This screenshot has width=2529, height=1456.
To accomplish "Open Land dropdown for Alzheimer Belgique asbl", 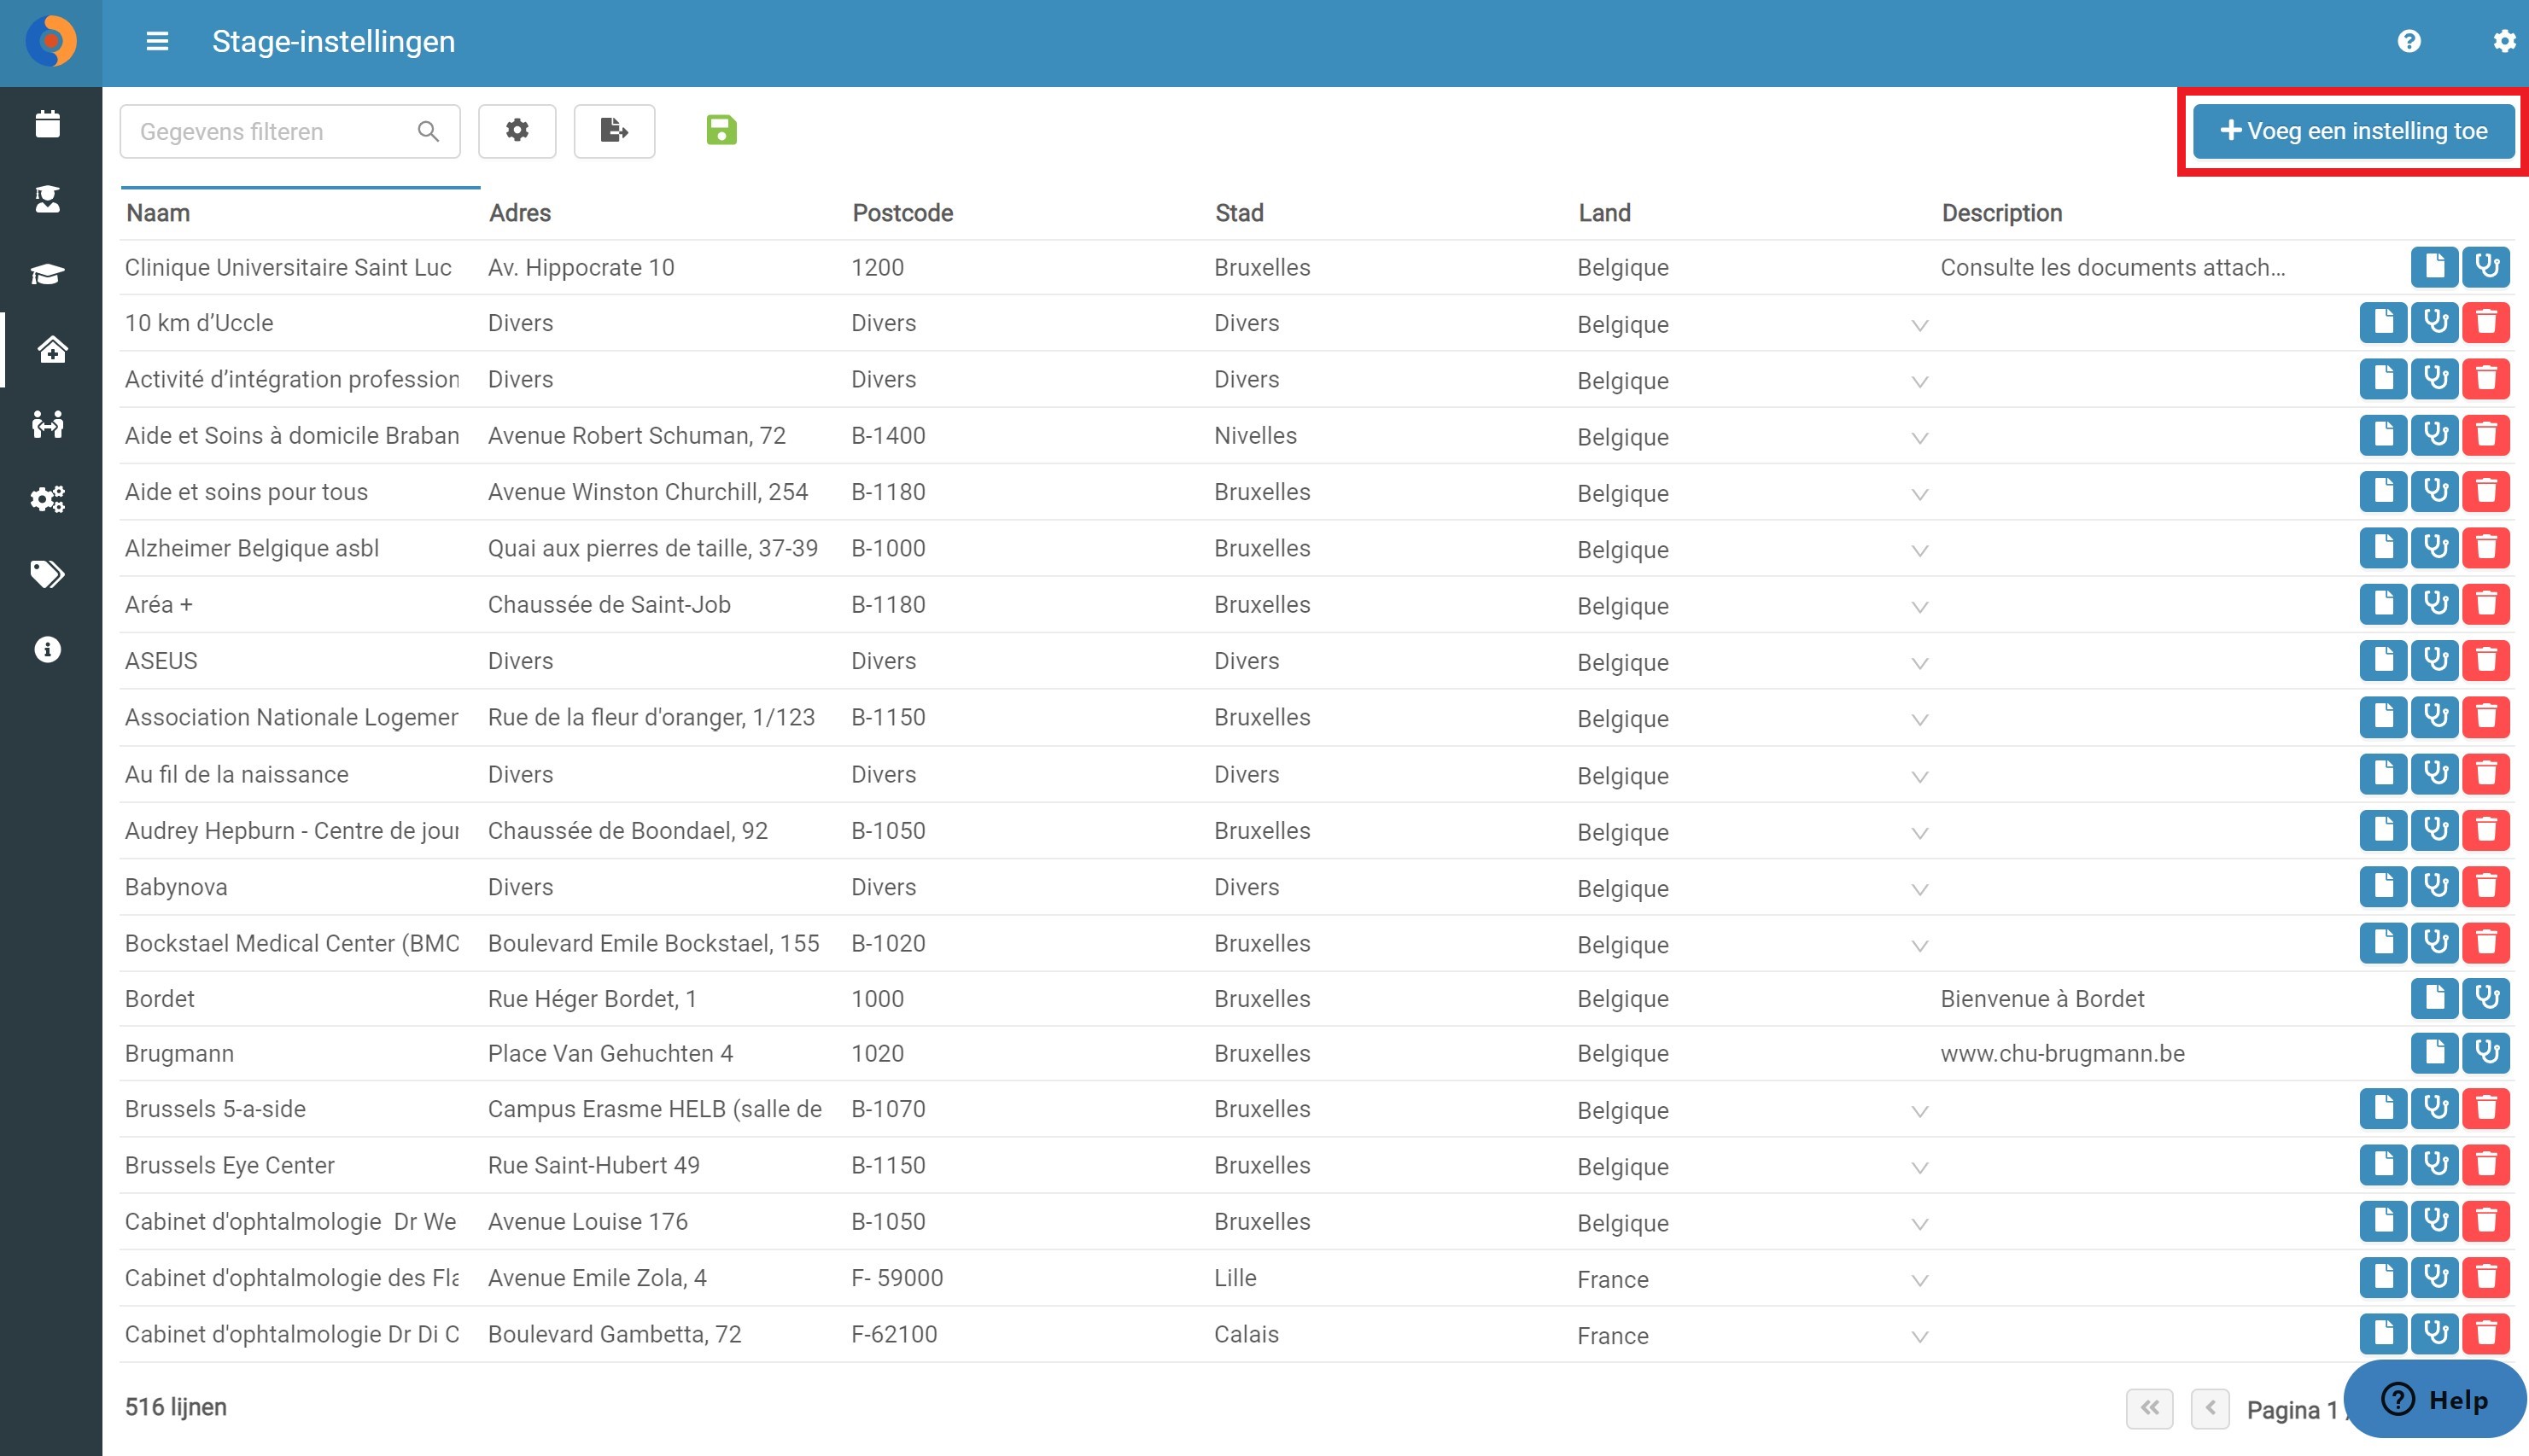I will click(x=1919, y=550).
